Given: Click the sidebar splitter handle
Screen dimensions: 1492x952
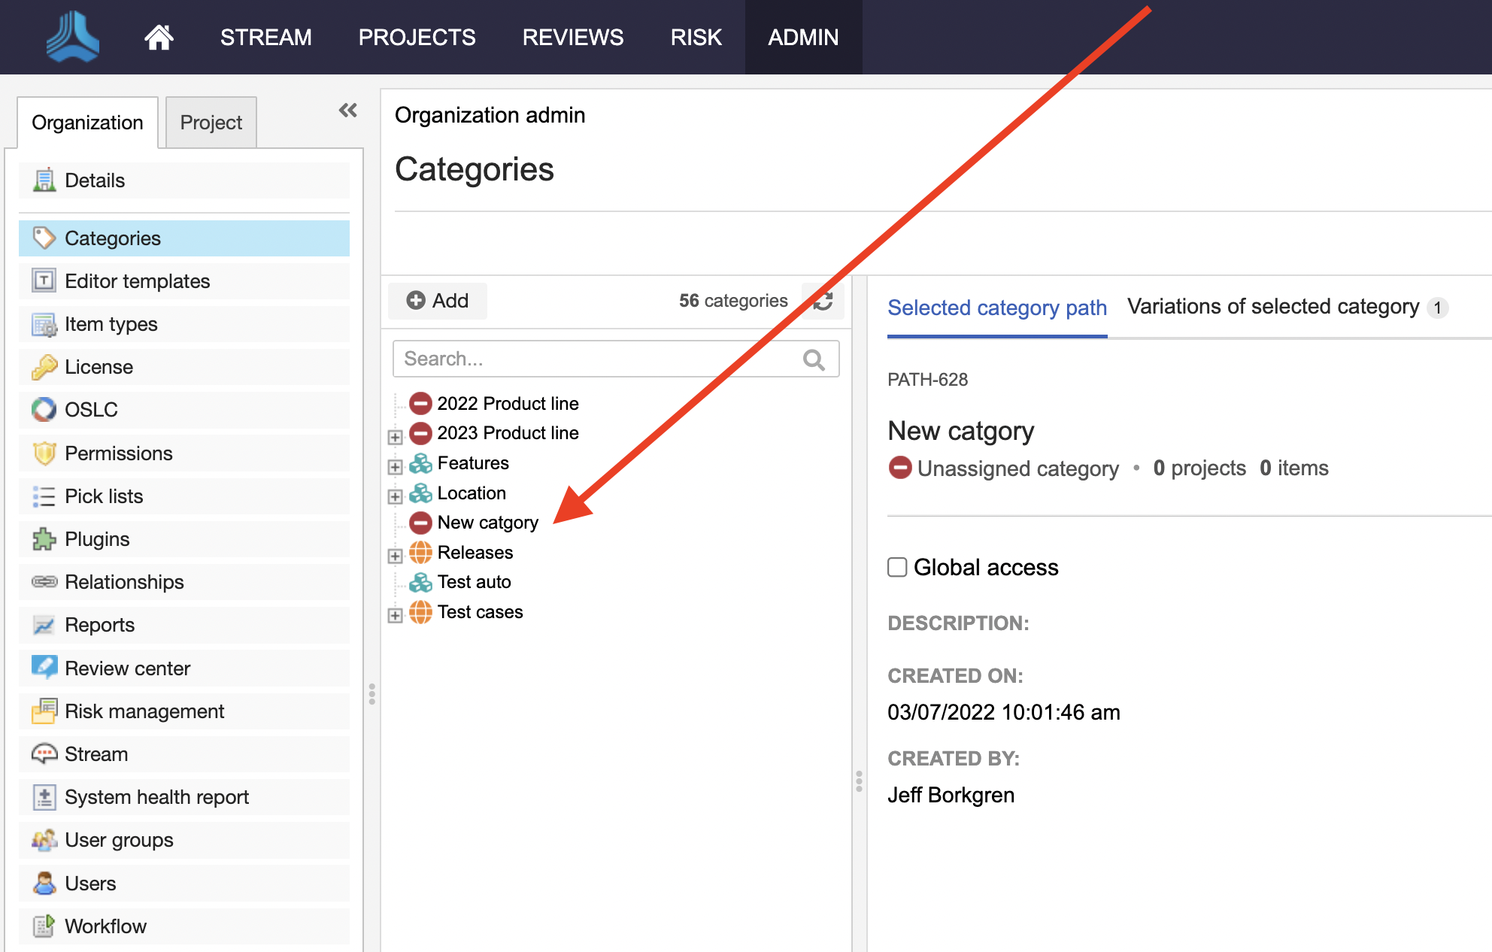Looking at the screenshot, I should [x=371, y=693].
